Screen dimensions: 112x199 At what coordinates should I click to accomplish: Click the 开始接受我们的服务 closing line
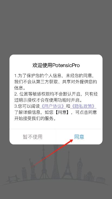click(x=35, y=118)
